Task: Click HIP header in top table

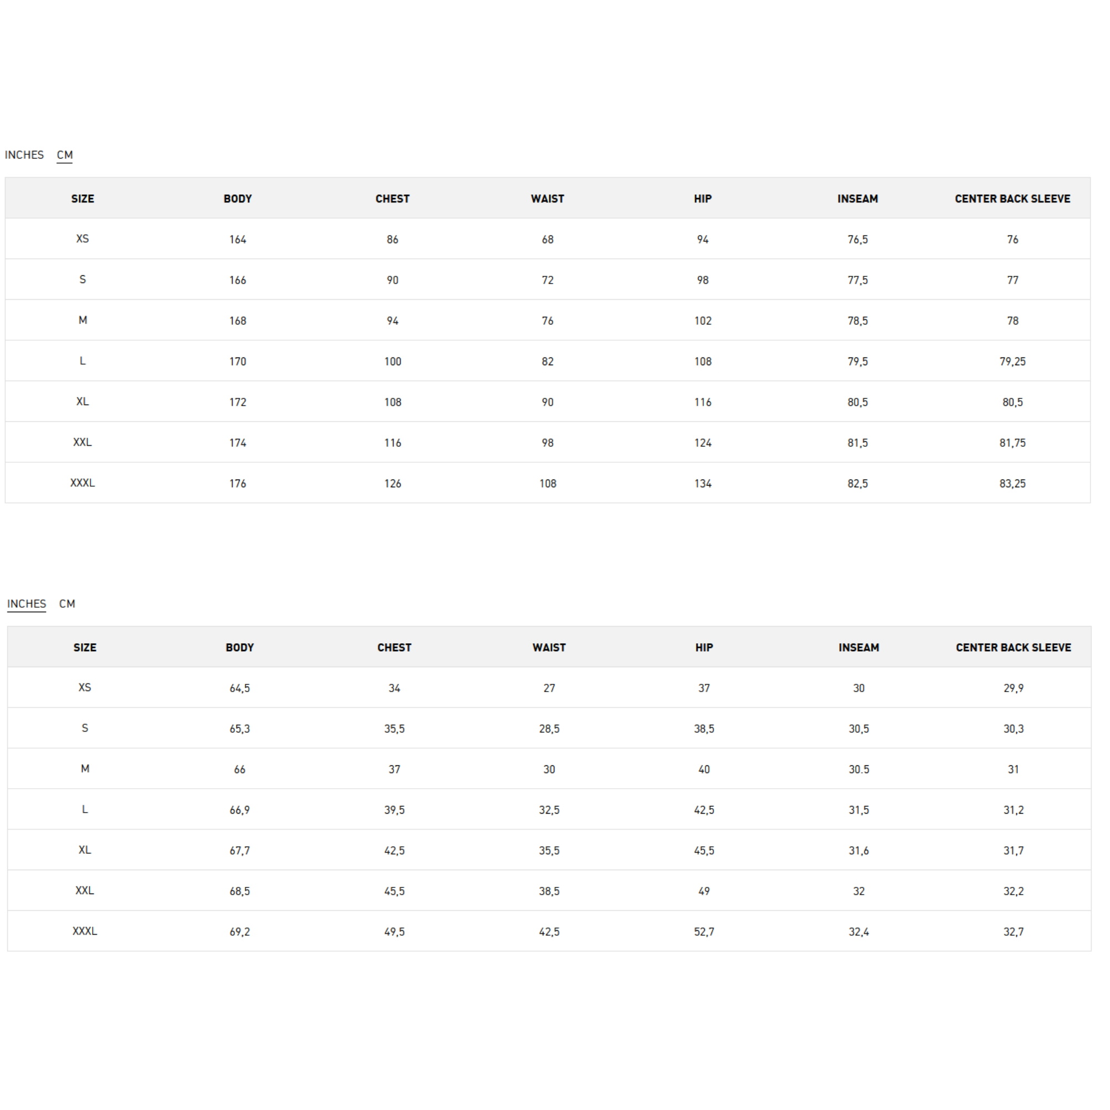Action: click(x=703, y=199)
